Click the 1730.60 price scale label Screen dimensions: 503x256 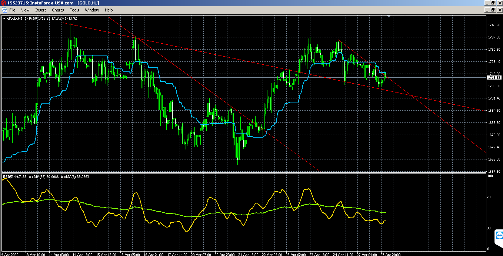click(x=494, y=50)
